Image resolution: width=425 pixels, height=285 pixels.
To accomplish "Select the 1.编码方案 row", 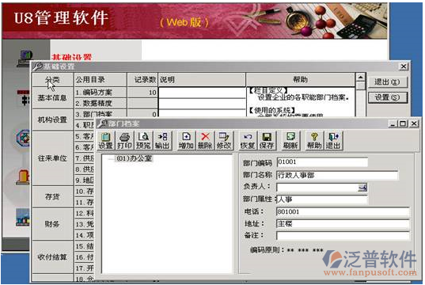I will (193, 93).
